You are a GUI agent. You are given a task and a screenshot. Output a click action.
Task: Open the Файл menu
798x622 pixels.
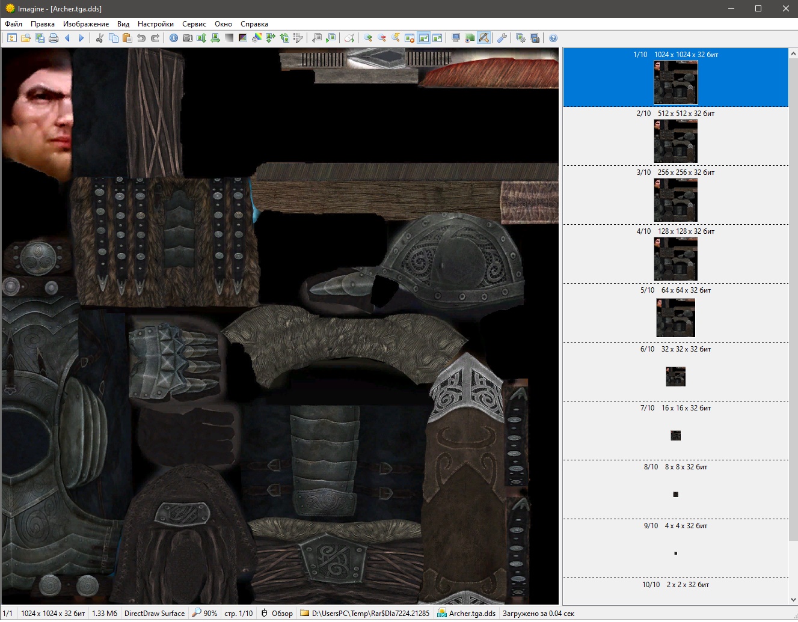[x=13, y=24]
